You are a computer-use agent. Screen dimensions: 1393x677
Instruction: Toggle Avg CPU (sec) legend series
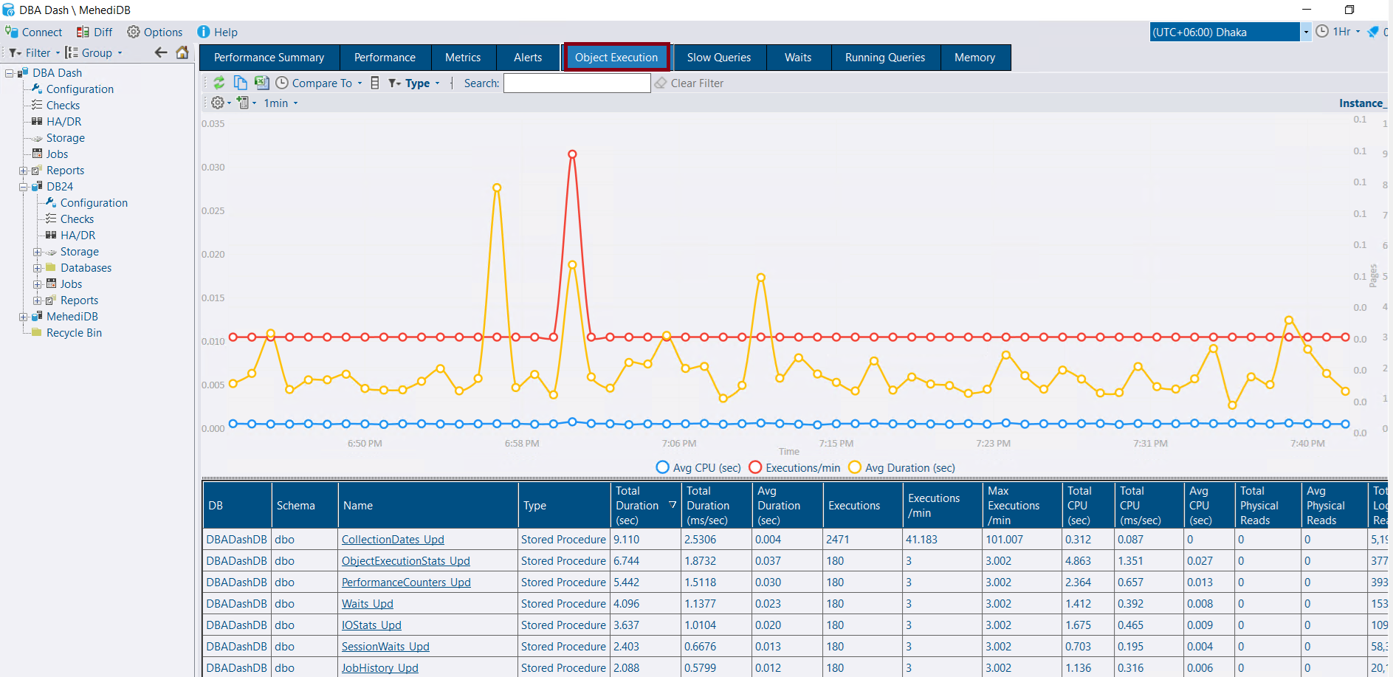click(698, 467)
